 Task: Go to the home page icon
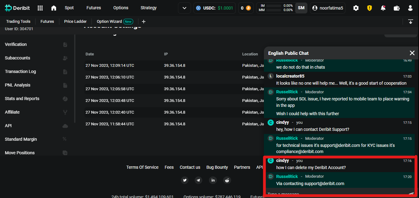(x=54, y=8)
